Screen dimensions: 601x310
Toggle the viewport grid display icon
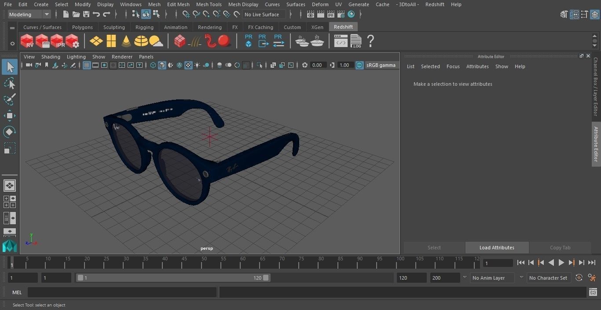point(87,65)
